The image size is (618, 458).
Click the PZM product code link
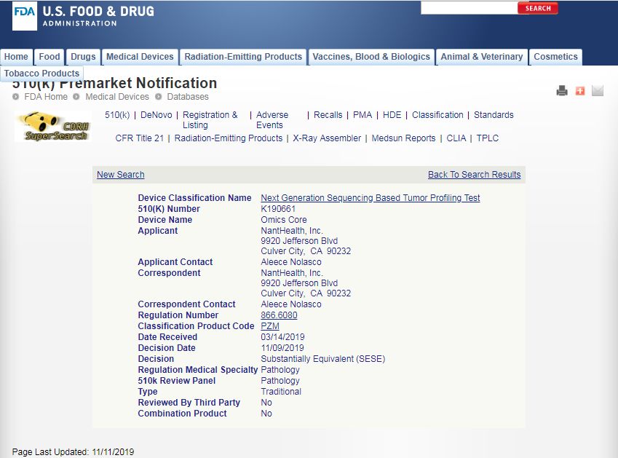270,326
